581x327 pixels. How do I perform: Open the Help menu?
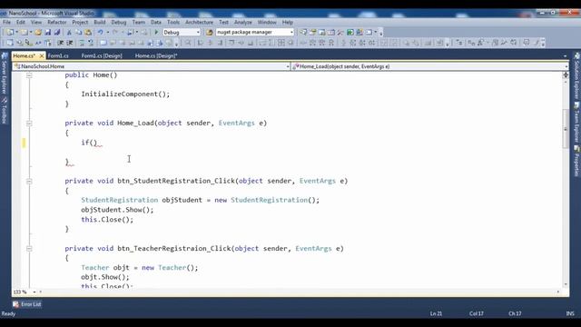coord(288,22)
